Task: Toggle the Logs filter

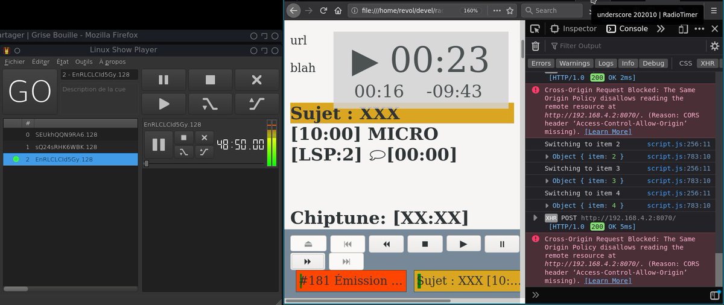Action: (606, 63)
